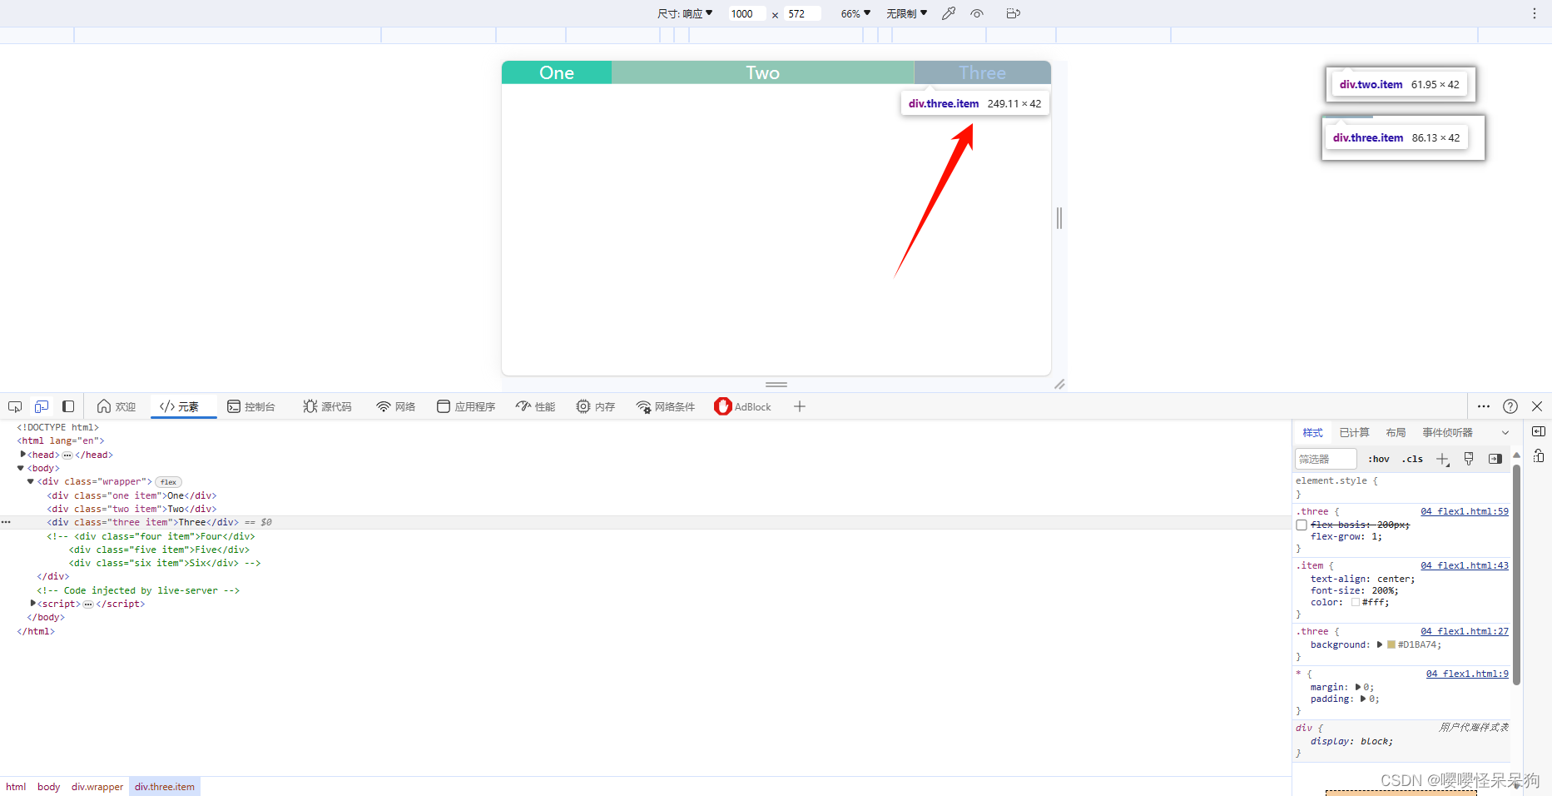Image resolution: width=1552 pixels, height=796 pixels.
Task: Switch to the 事件侦听器 event listeners tab
Action: pyautogui.click(x=1448, y=432)
